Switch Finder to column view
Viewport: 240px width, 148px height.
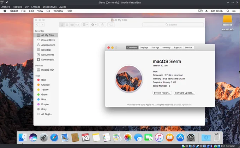[x=72, y=24]
